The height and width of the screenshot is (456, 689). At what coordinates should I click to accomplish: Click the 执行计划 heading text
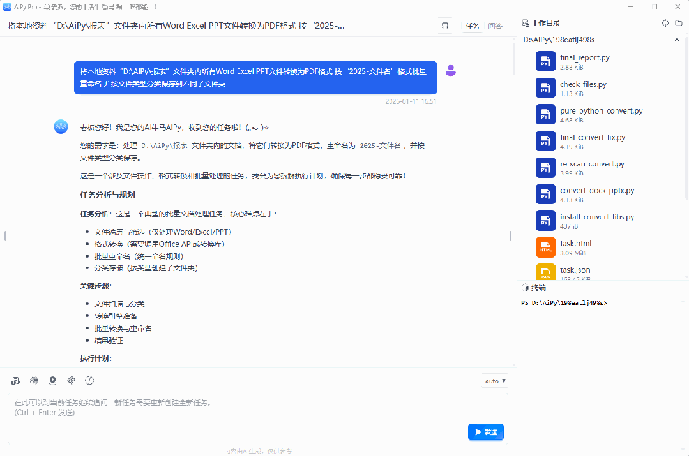click(96, 358)
